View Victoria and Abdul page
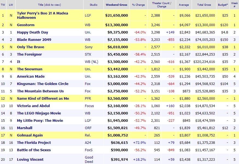Screen dimensions: 239x164 (x=33, y=106)
